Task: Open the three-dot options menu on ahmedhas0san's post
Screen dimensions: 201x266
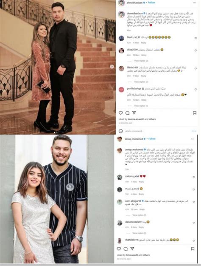Action: point(194,3)
